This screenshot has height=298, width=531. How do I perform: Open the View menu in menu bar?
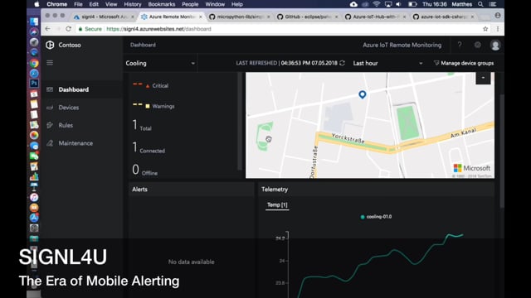pyautogui.click(x=111, y=4)
